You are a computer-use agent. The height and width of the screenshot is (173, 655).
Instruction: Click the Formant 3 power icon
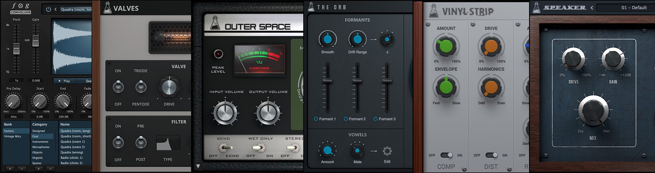pos(376,119)
